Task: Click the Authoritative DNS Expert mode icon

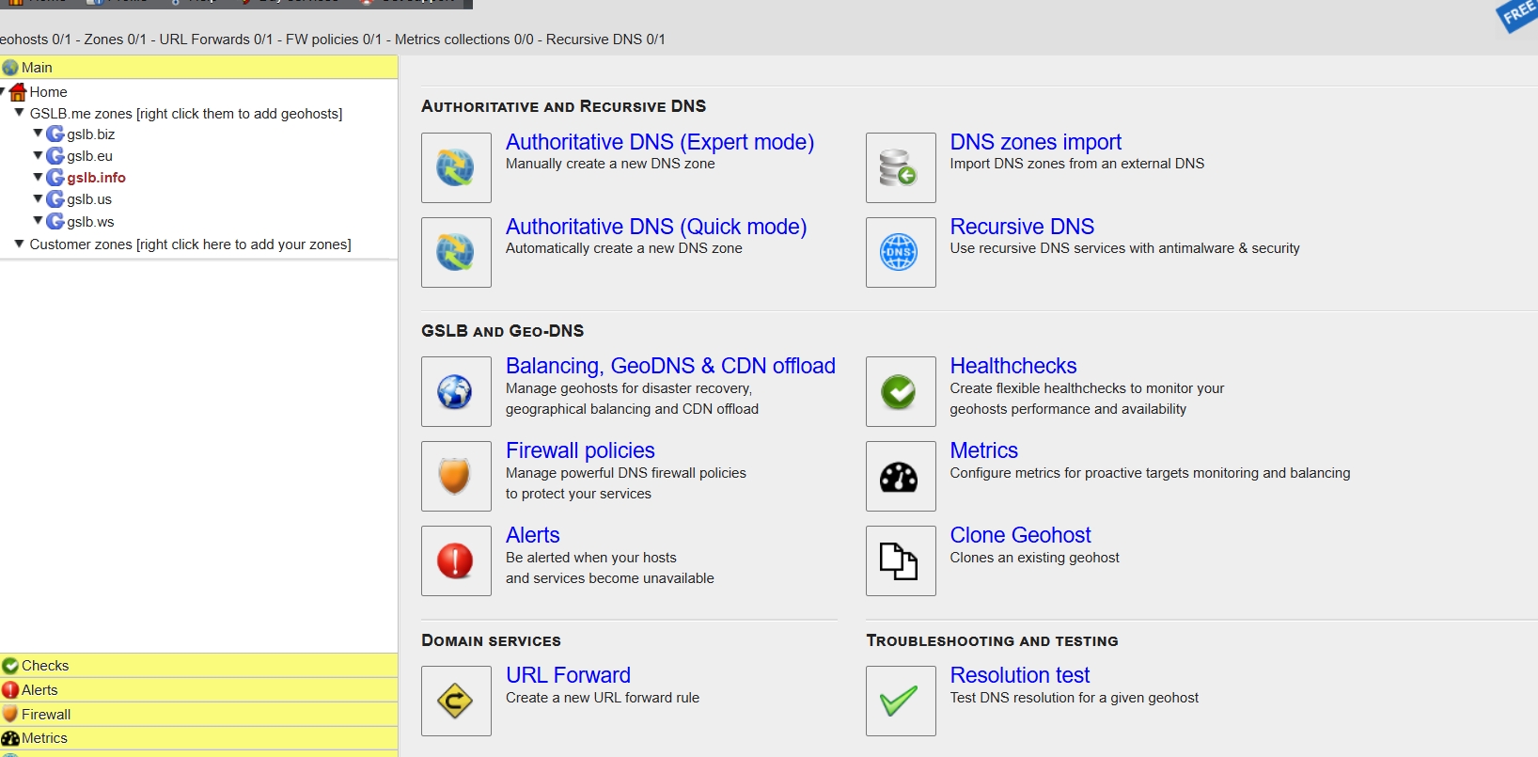Action: click(x=456, y=167)
